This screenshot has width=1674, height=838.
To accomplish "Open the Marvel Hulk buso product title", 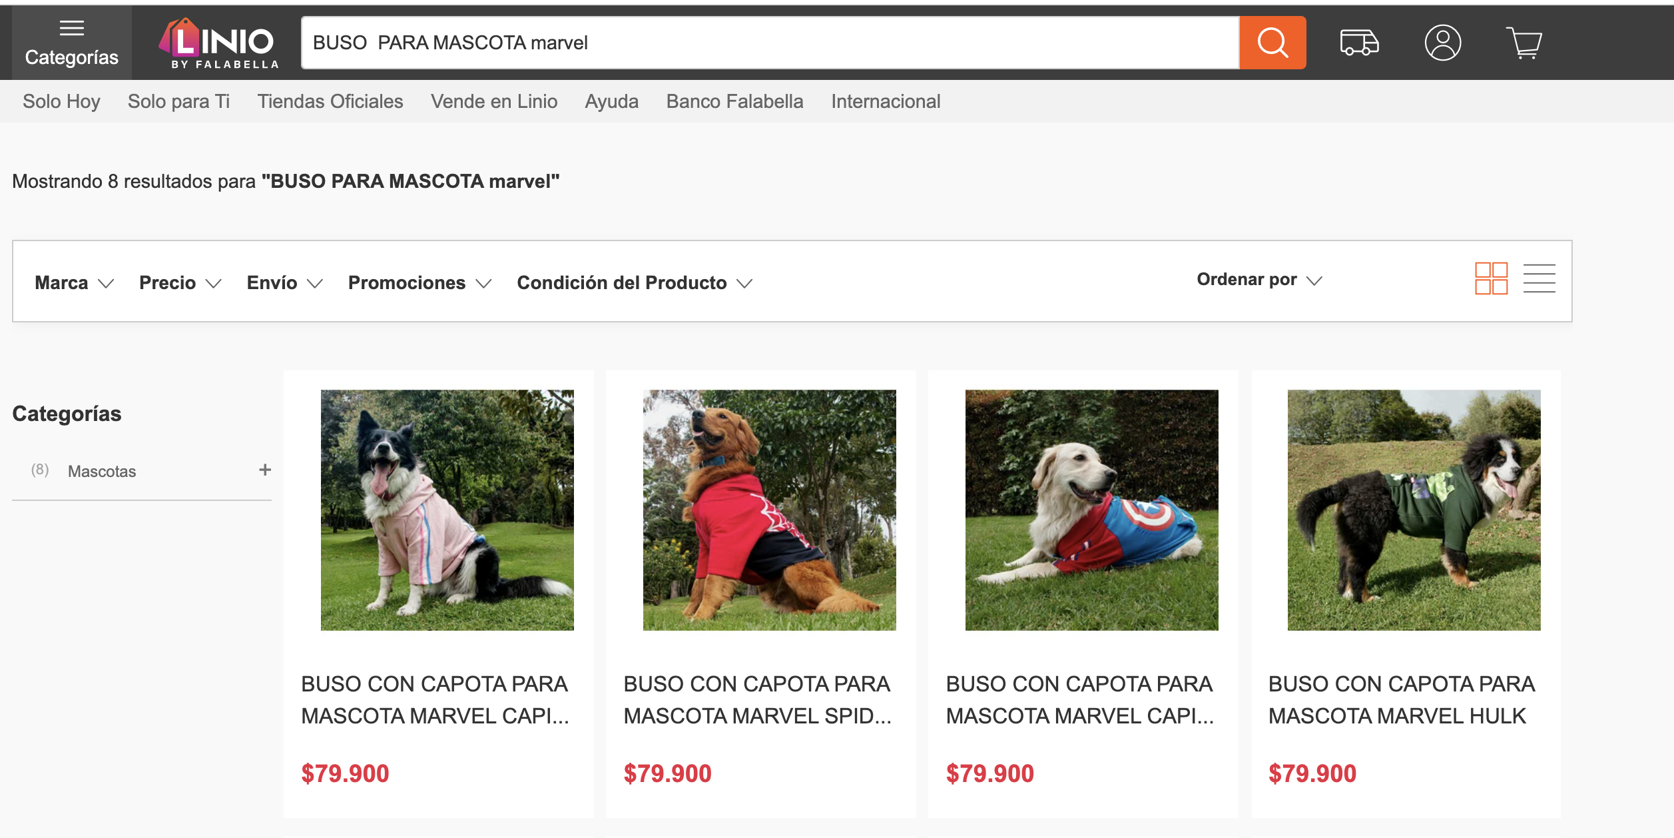I will point(1401,699).
